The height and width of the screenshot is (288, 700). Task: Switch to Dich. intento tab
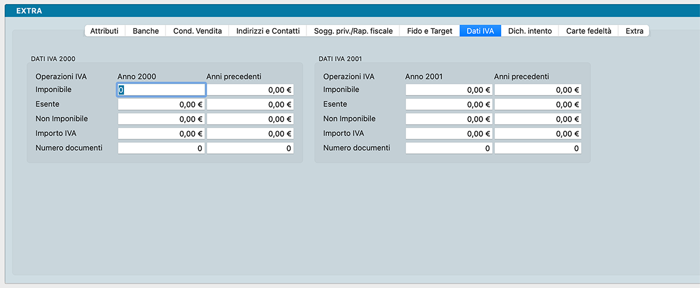(530, 31)
